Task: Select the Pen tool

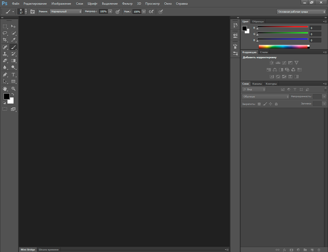Action: click(x=5, y=75)
